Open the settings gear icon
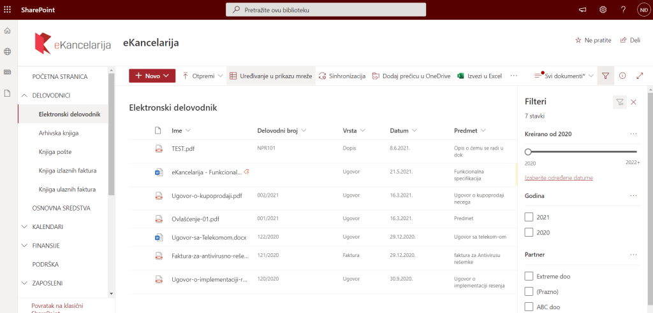The height and width of the screenshot is (313, 653). coord(603,10)
